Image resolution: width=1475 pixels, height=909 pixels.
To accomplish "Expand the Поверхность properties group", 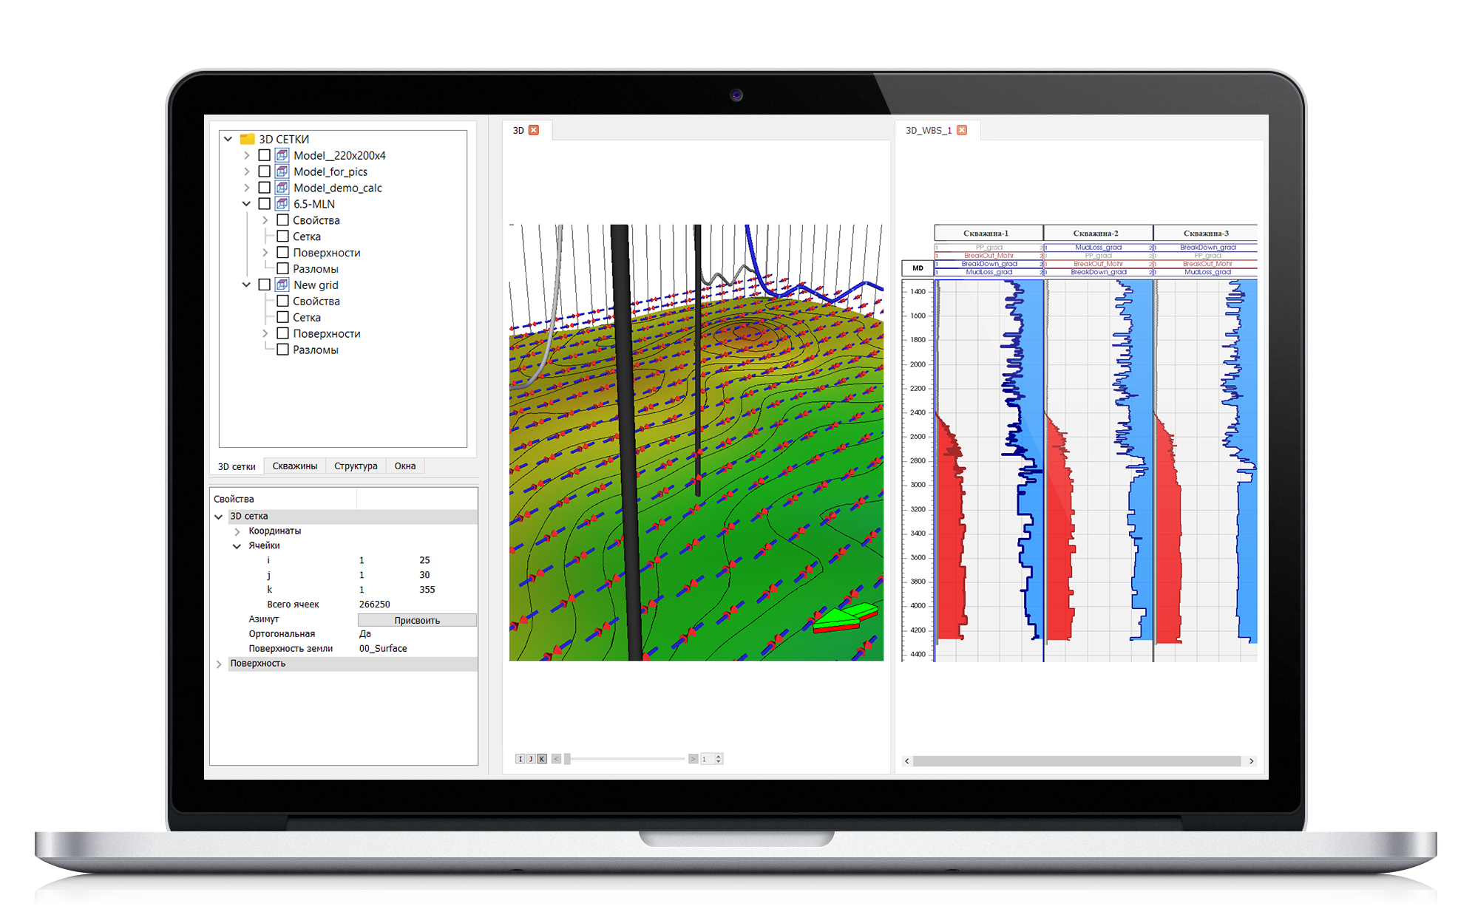I will click(219, 664).
